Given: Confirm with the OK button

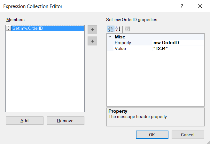Looking at the screenshot, I should click(152, 135).
